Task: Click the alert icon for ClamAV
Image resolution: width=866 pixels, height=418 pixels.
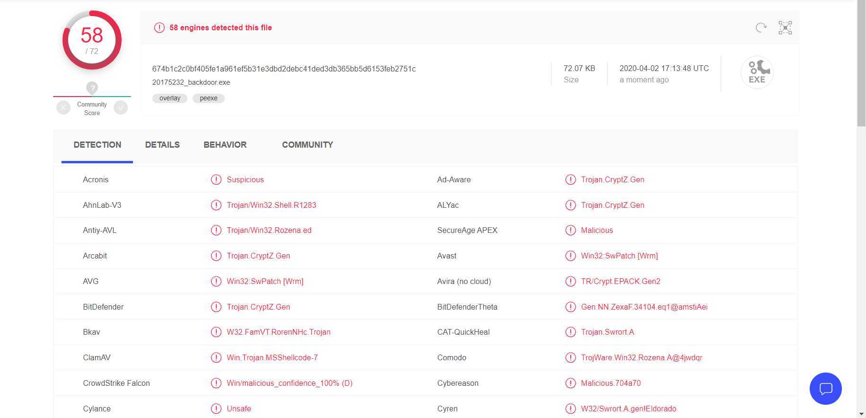Action: [216, 357]
